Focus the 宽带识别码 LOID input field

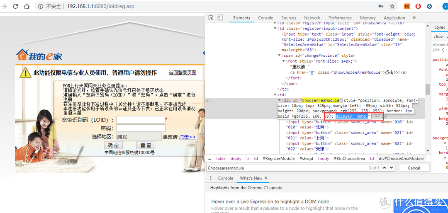[141, 120]
